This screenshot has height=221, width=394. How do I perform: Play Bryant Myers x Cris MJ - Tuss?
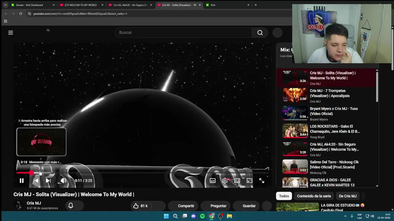coord(326,113)
